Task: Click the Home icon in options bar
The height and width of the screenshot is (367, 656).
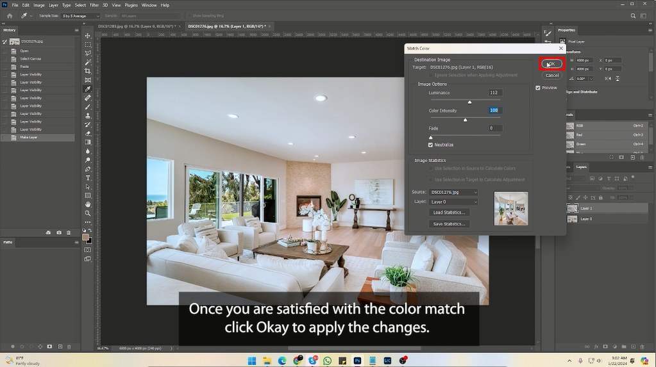Action: click(10, 16)
